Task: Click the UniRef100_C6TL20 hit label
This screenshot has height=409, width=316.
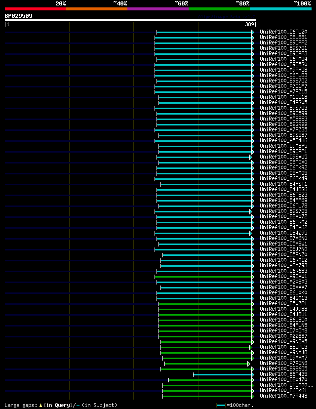Action: point(283,32)
